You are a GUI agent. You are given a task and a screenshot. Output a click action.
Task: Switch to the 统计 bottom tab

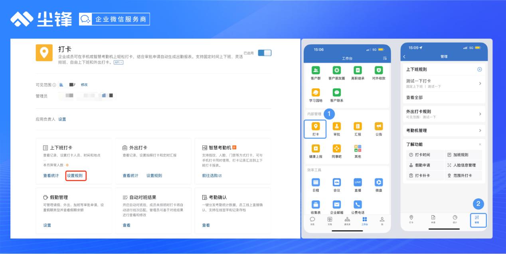click(455, 219)
